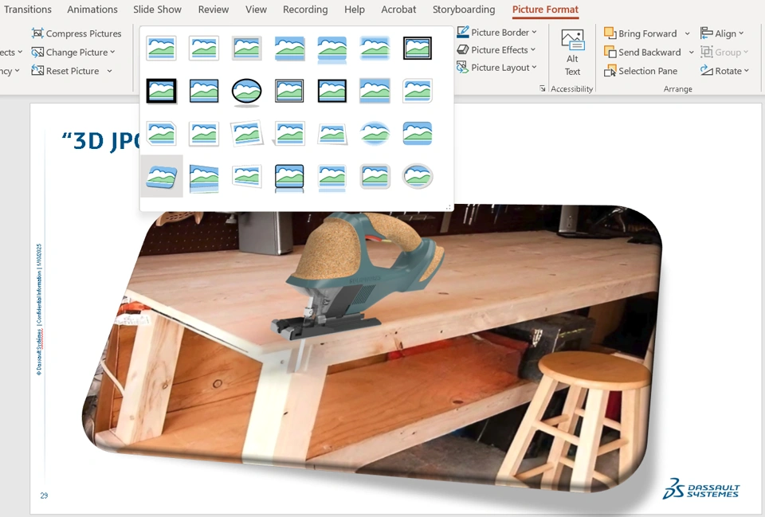The image size is (765, 517).
Task: Open the Slide Show tab
Action: pyautogui.click(x=157, y=10)
